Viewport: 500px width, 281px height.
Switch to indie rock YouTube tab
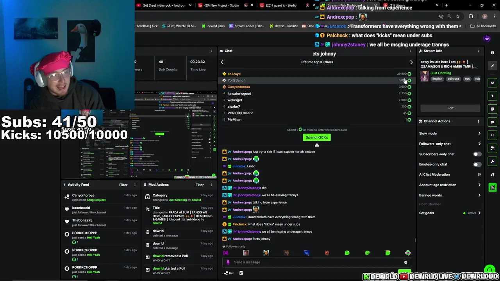(164, 5)
